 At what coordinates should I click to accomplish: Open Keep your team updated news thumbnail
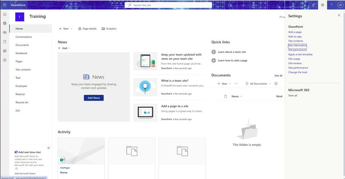(145, 61)
